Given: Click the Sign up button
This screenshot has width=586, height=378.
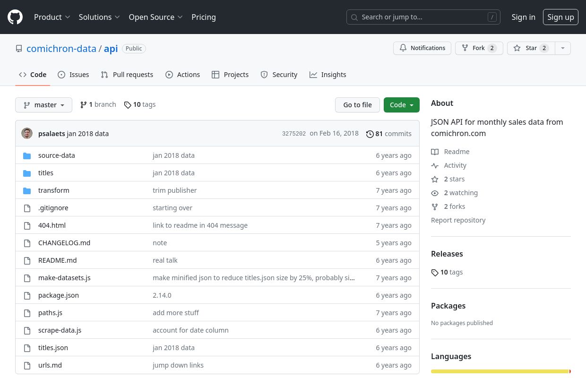Looking at the screenshot, I should [x=560, y=17].
